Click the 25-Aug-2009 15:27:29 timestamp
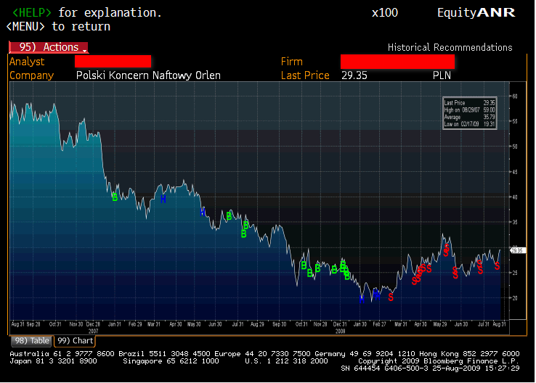This screenshot has width=536, height=383. pos(476,368)
